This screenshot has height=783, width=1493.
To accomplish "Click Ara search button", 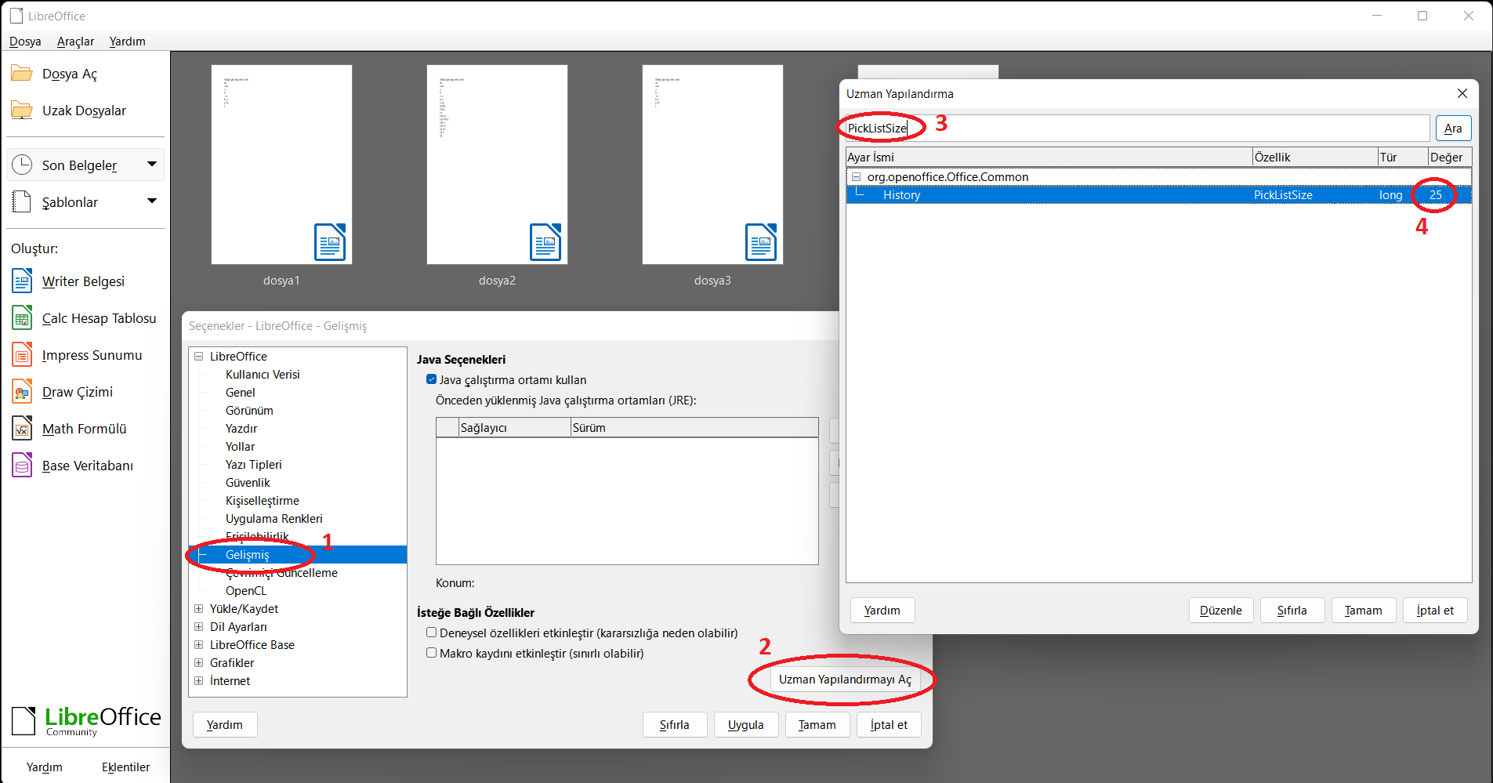I will (x=1453, y=128).
